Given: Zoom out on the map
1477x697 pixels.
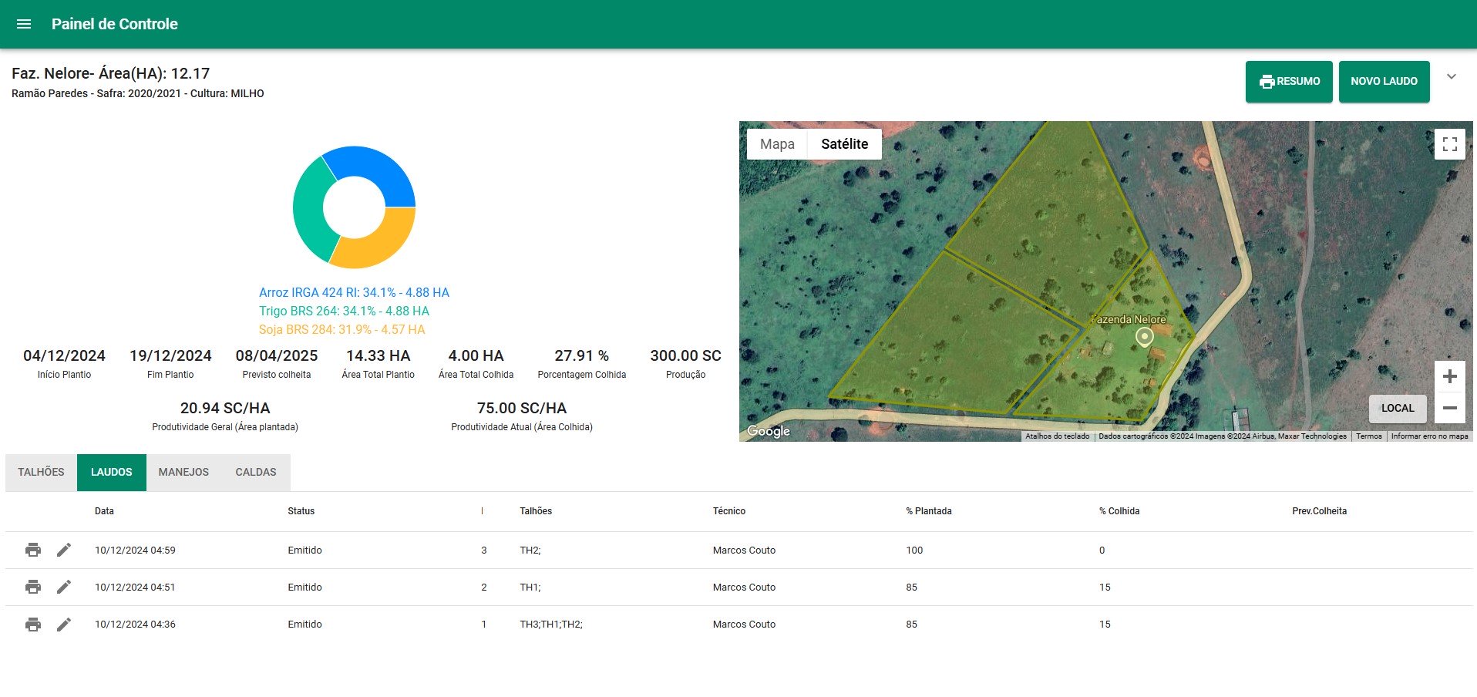Looking at the screenshot, I should coord(1449,408).
